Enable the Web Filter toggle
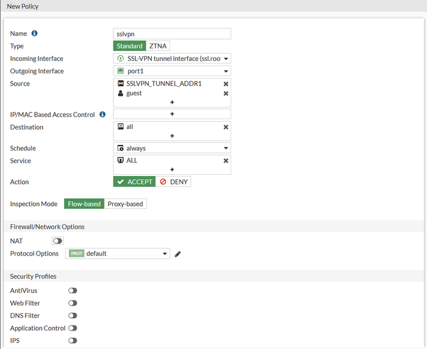The height and width of the screenshot is (349, 427). pyautogui.click(x=73, y=303)
